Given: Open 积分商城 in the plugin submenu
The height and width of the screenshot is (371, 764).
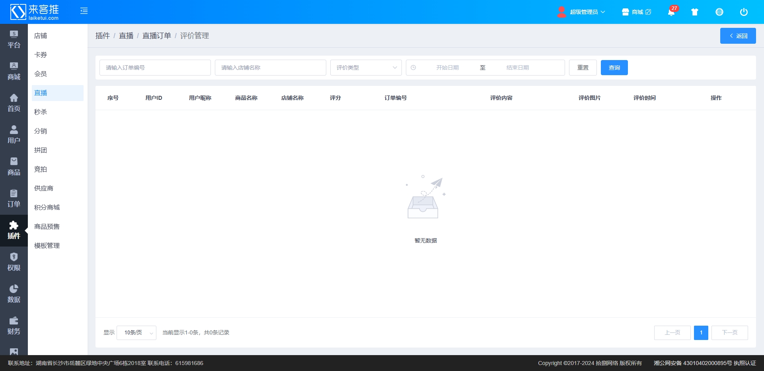Looking at the screenshot, I should [x=47, y=208].
